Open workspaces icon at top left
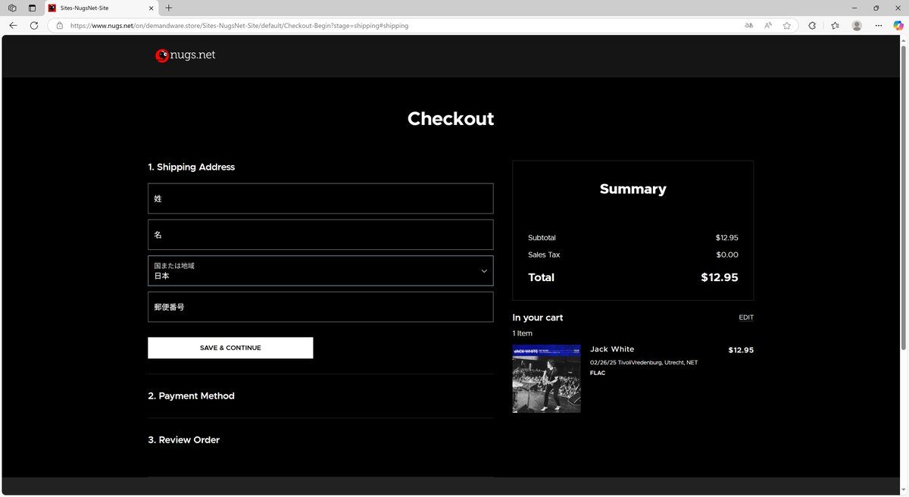909x497 pixels. point(12,8)
